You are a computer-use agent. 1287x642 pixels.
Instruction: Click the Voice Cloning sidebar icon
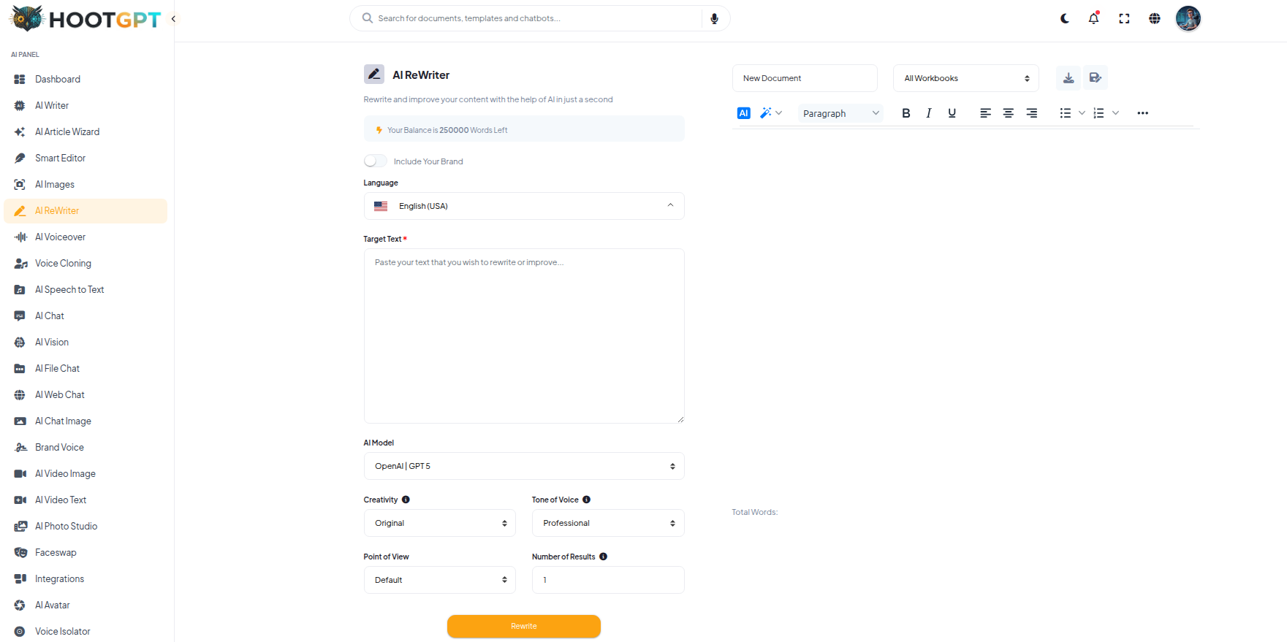pos(20,263)
